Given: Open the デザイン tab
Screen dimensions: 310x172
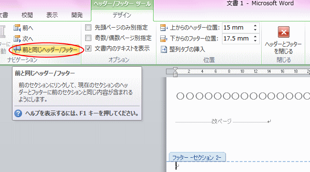Looking at the screenshot, I should pyautogui.click(x=122, y=15).
